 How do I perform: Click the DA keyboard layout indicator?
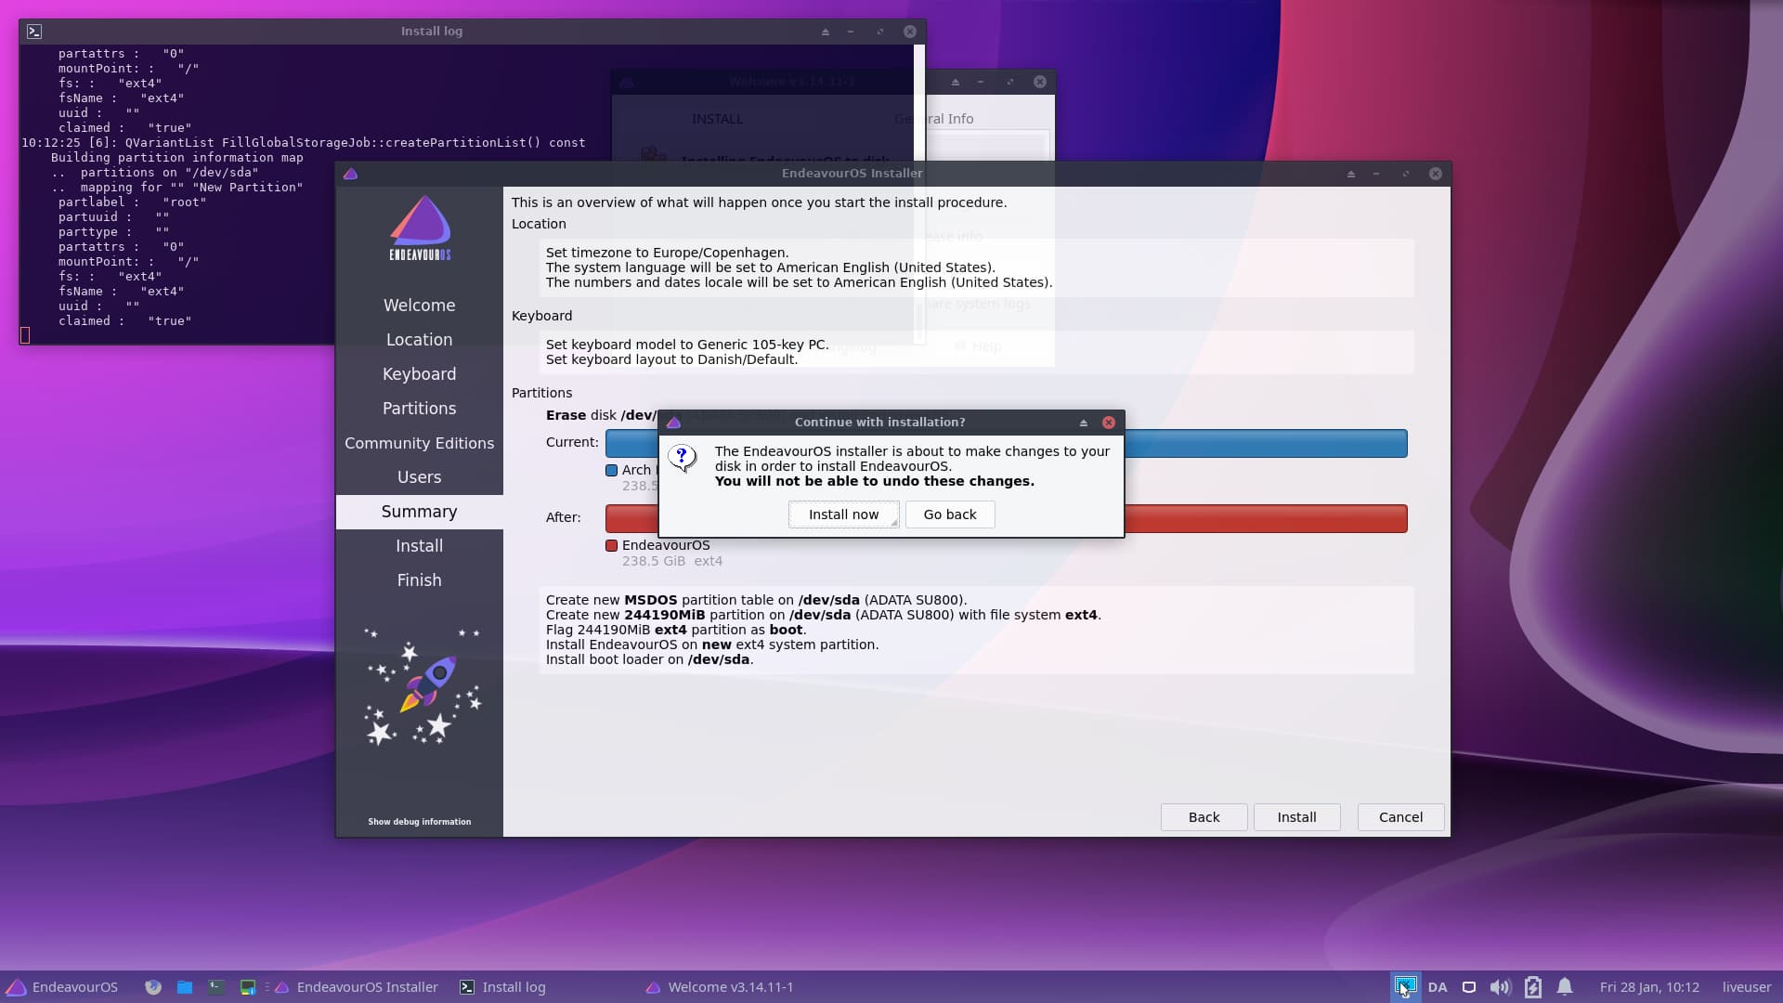pyautogui.click(x=1438, y=987)
